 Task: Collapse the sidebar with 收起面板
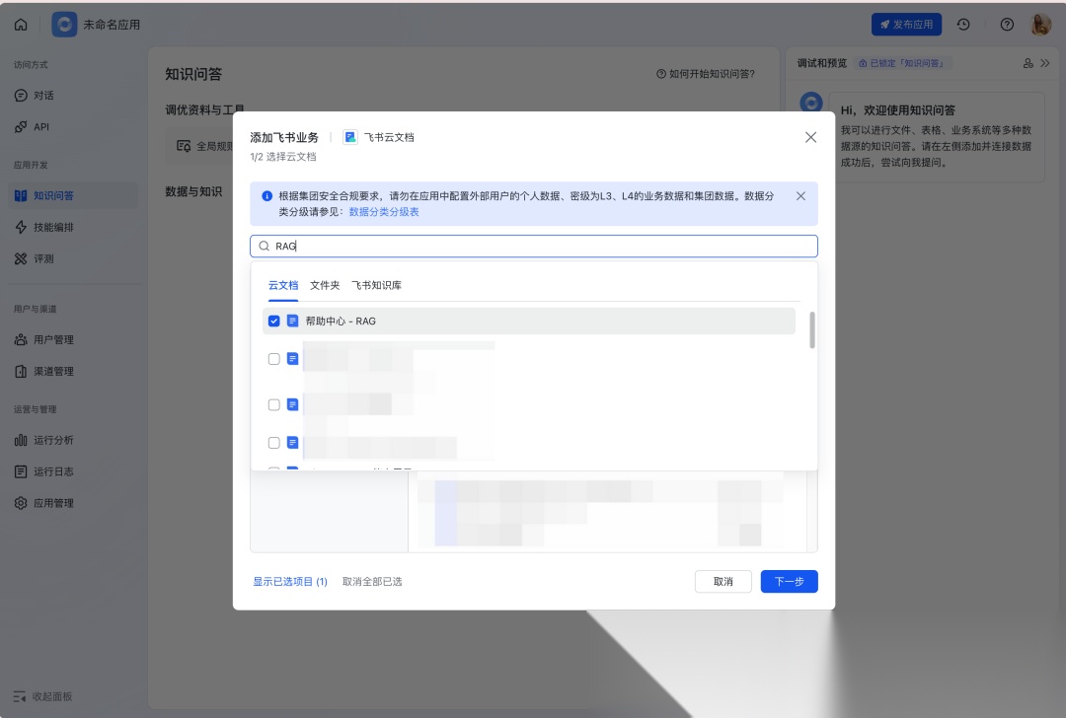(x=42, y=697)
